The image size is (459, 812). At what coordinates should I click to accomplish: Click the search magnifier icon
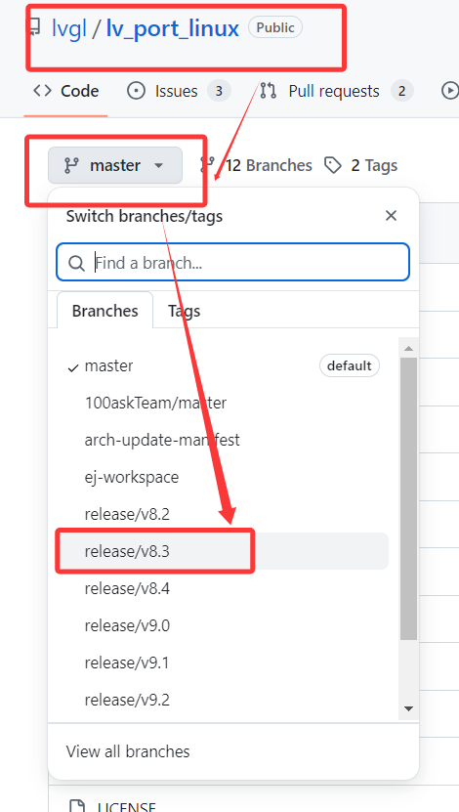click(x=76, y=263)
